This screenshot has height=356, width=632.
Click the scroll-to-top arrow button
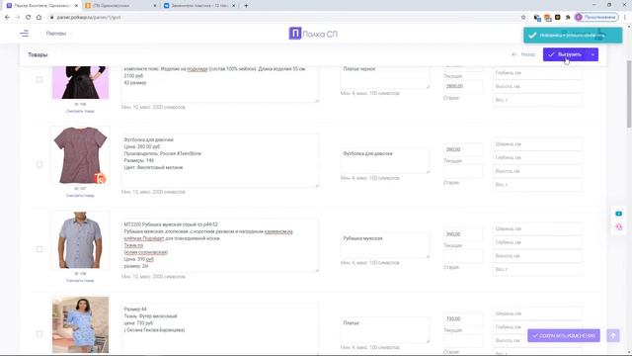pos(613,335)
